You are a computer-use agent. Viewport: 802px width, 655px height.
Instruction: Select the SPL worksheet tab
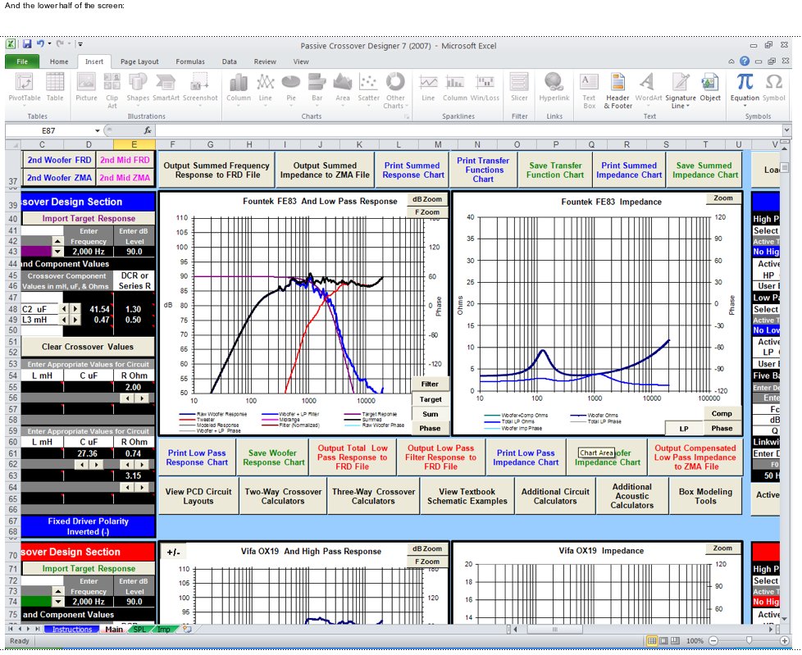(x=139, y=630)
